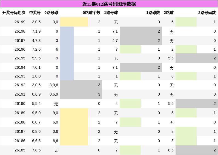Select issue number 26194
The height and width of the screenshot is (155, 218).
20,67
